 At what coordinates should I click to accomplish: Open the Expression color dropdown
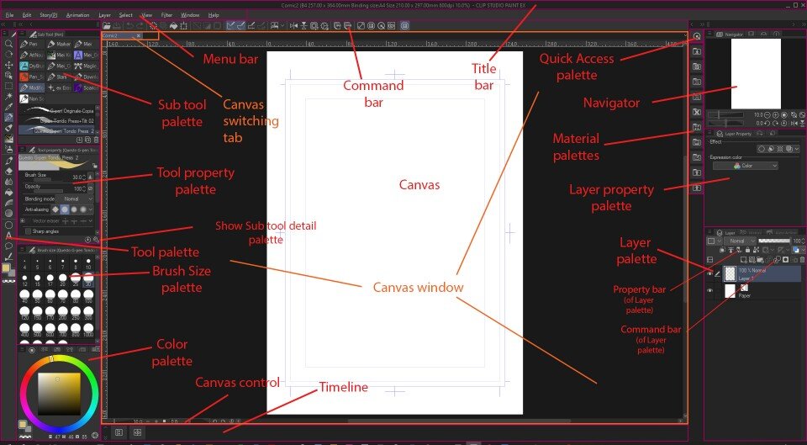(746, 166)
